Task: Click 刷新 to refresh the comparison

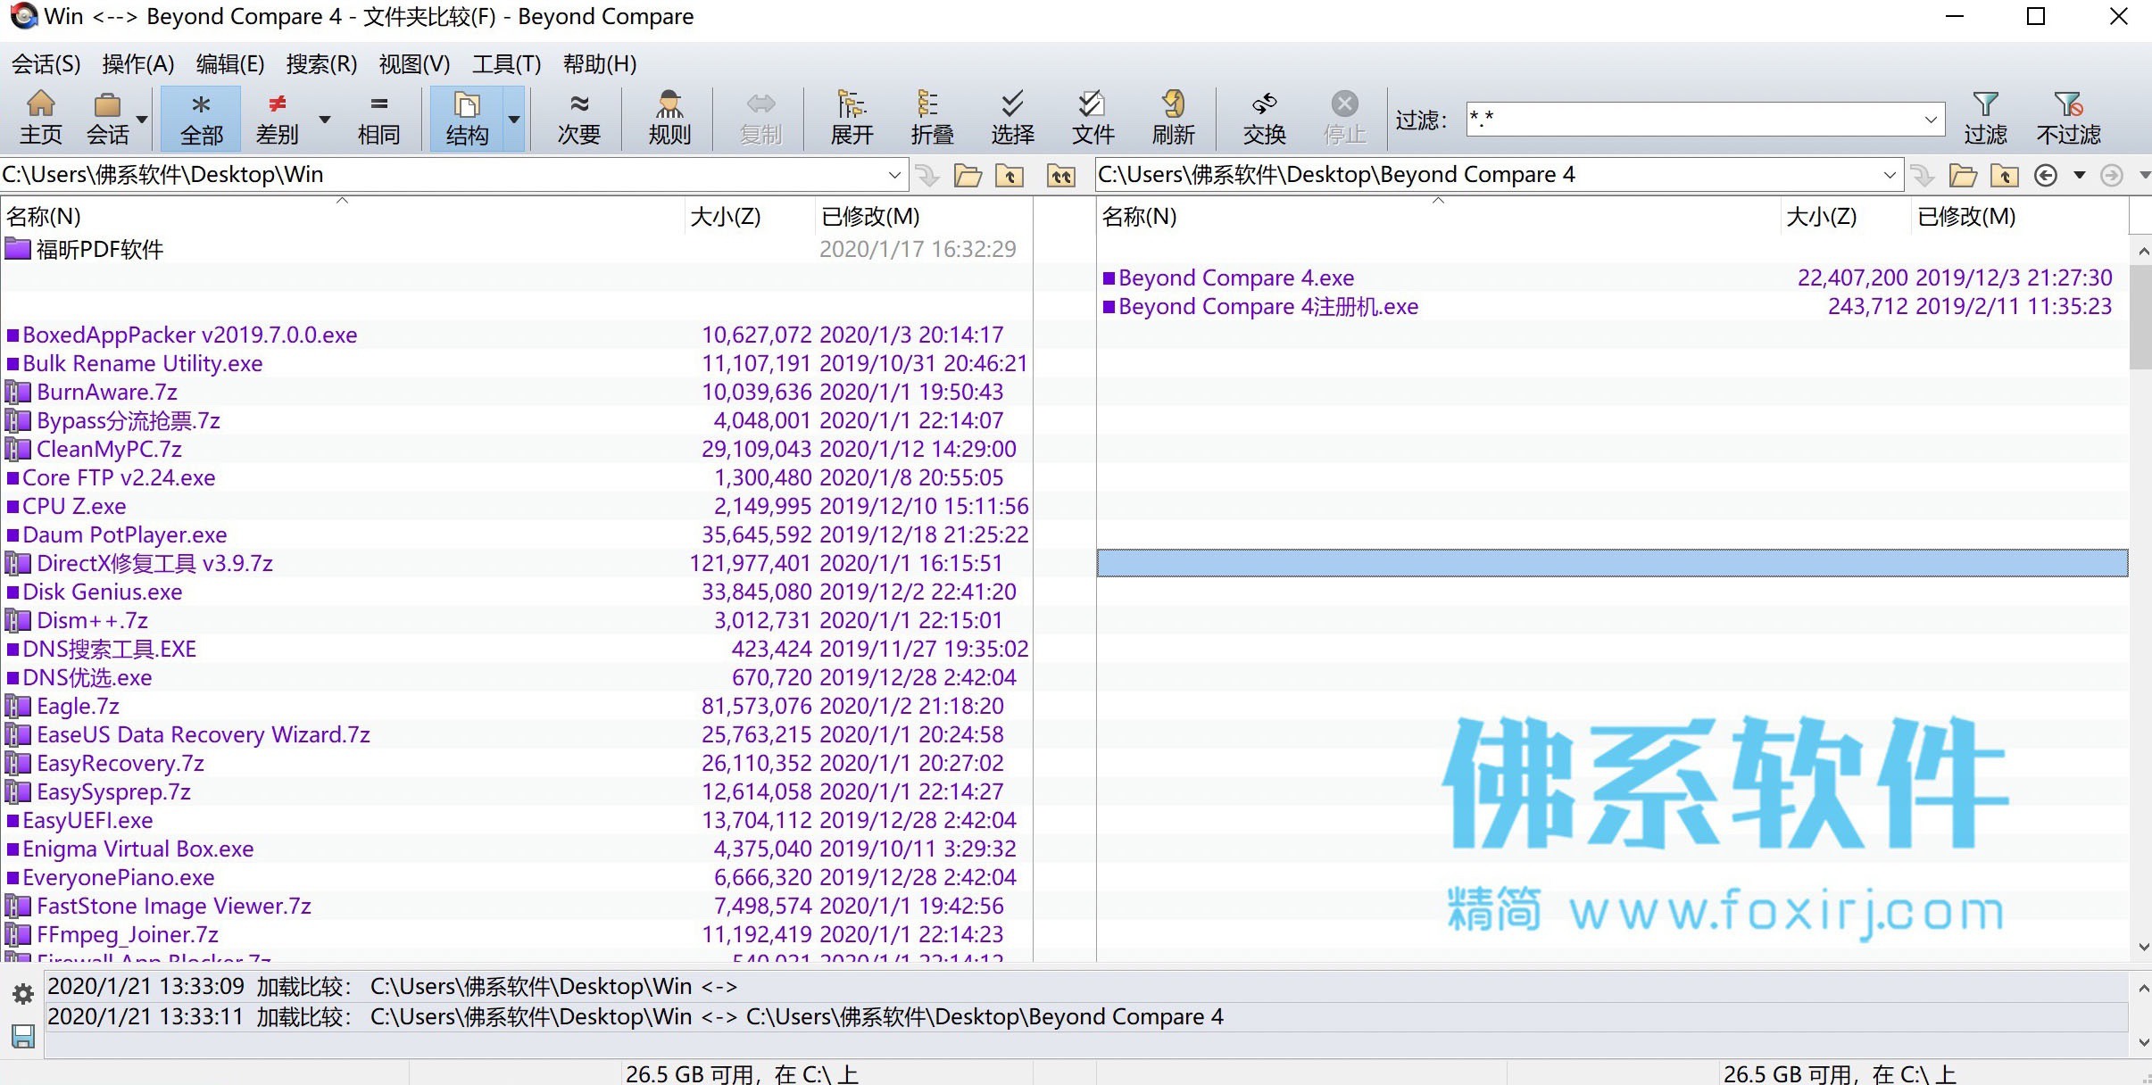Action: (x=1173, y=118)
